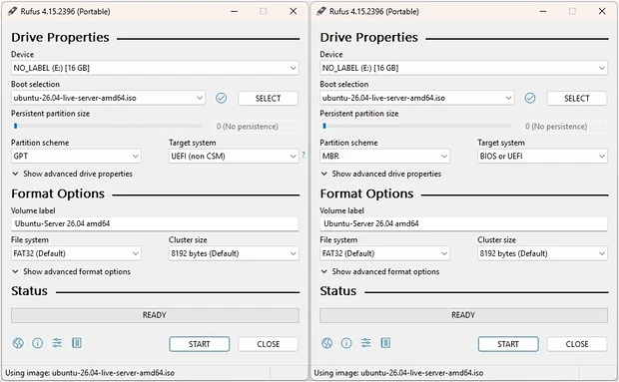
Task: Click persistent partition slider in left window
Action: tap(108, 126)
